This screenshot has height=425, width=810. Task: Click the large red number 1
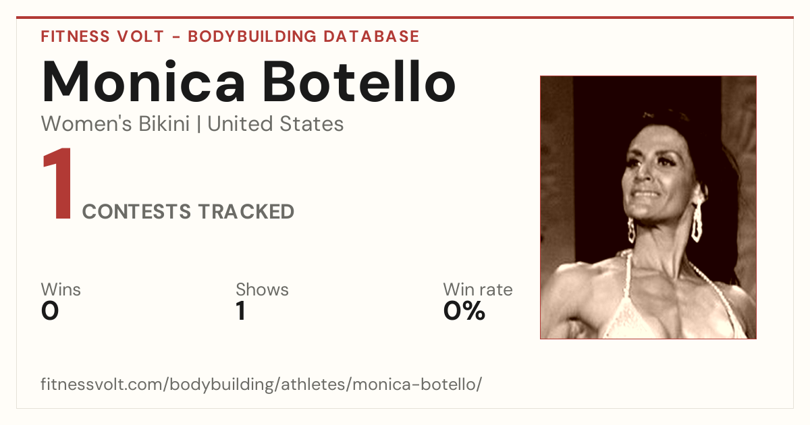57,185
